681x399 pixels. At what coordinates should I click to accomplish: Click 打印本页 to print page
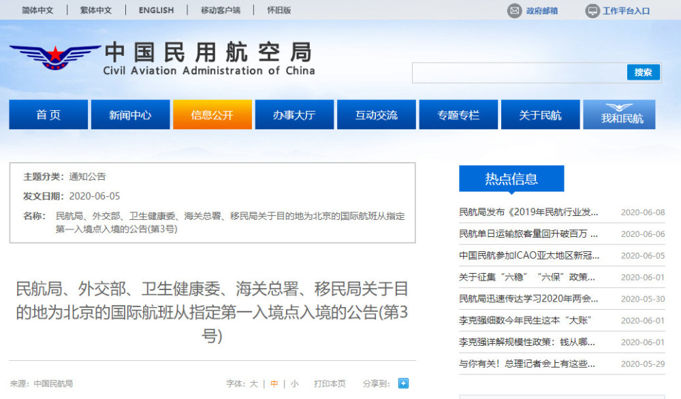click(x=330, y=384)
